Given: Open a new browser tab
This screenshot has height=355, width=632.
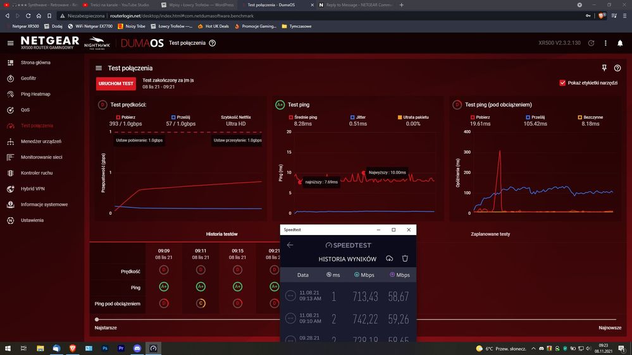Looking at the screenshot, I should point(402,5).
